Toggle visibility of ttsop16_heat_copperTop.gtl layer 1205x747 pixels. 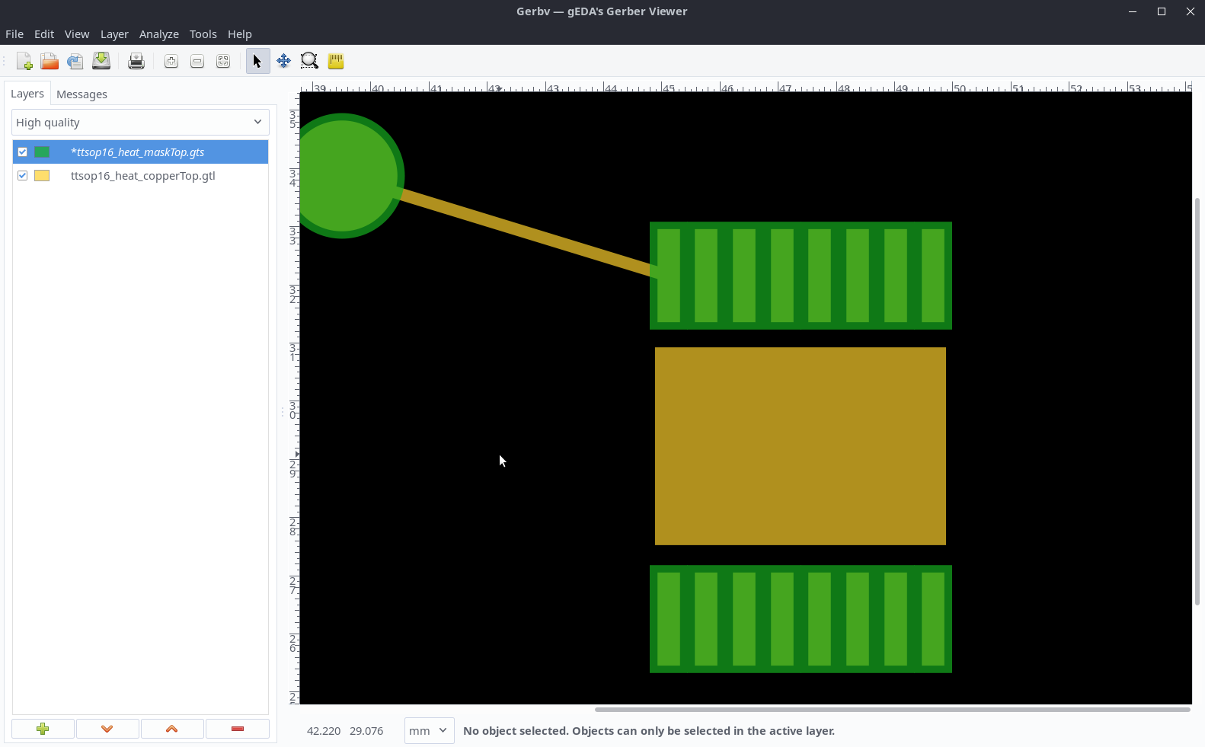pos(23,176)
